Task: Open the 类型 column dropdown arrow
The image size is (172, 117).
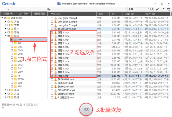Action: tap(108, 14)
